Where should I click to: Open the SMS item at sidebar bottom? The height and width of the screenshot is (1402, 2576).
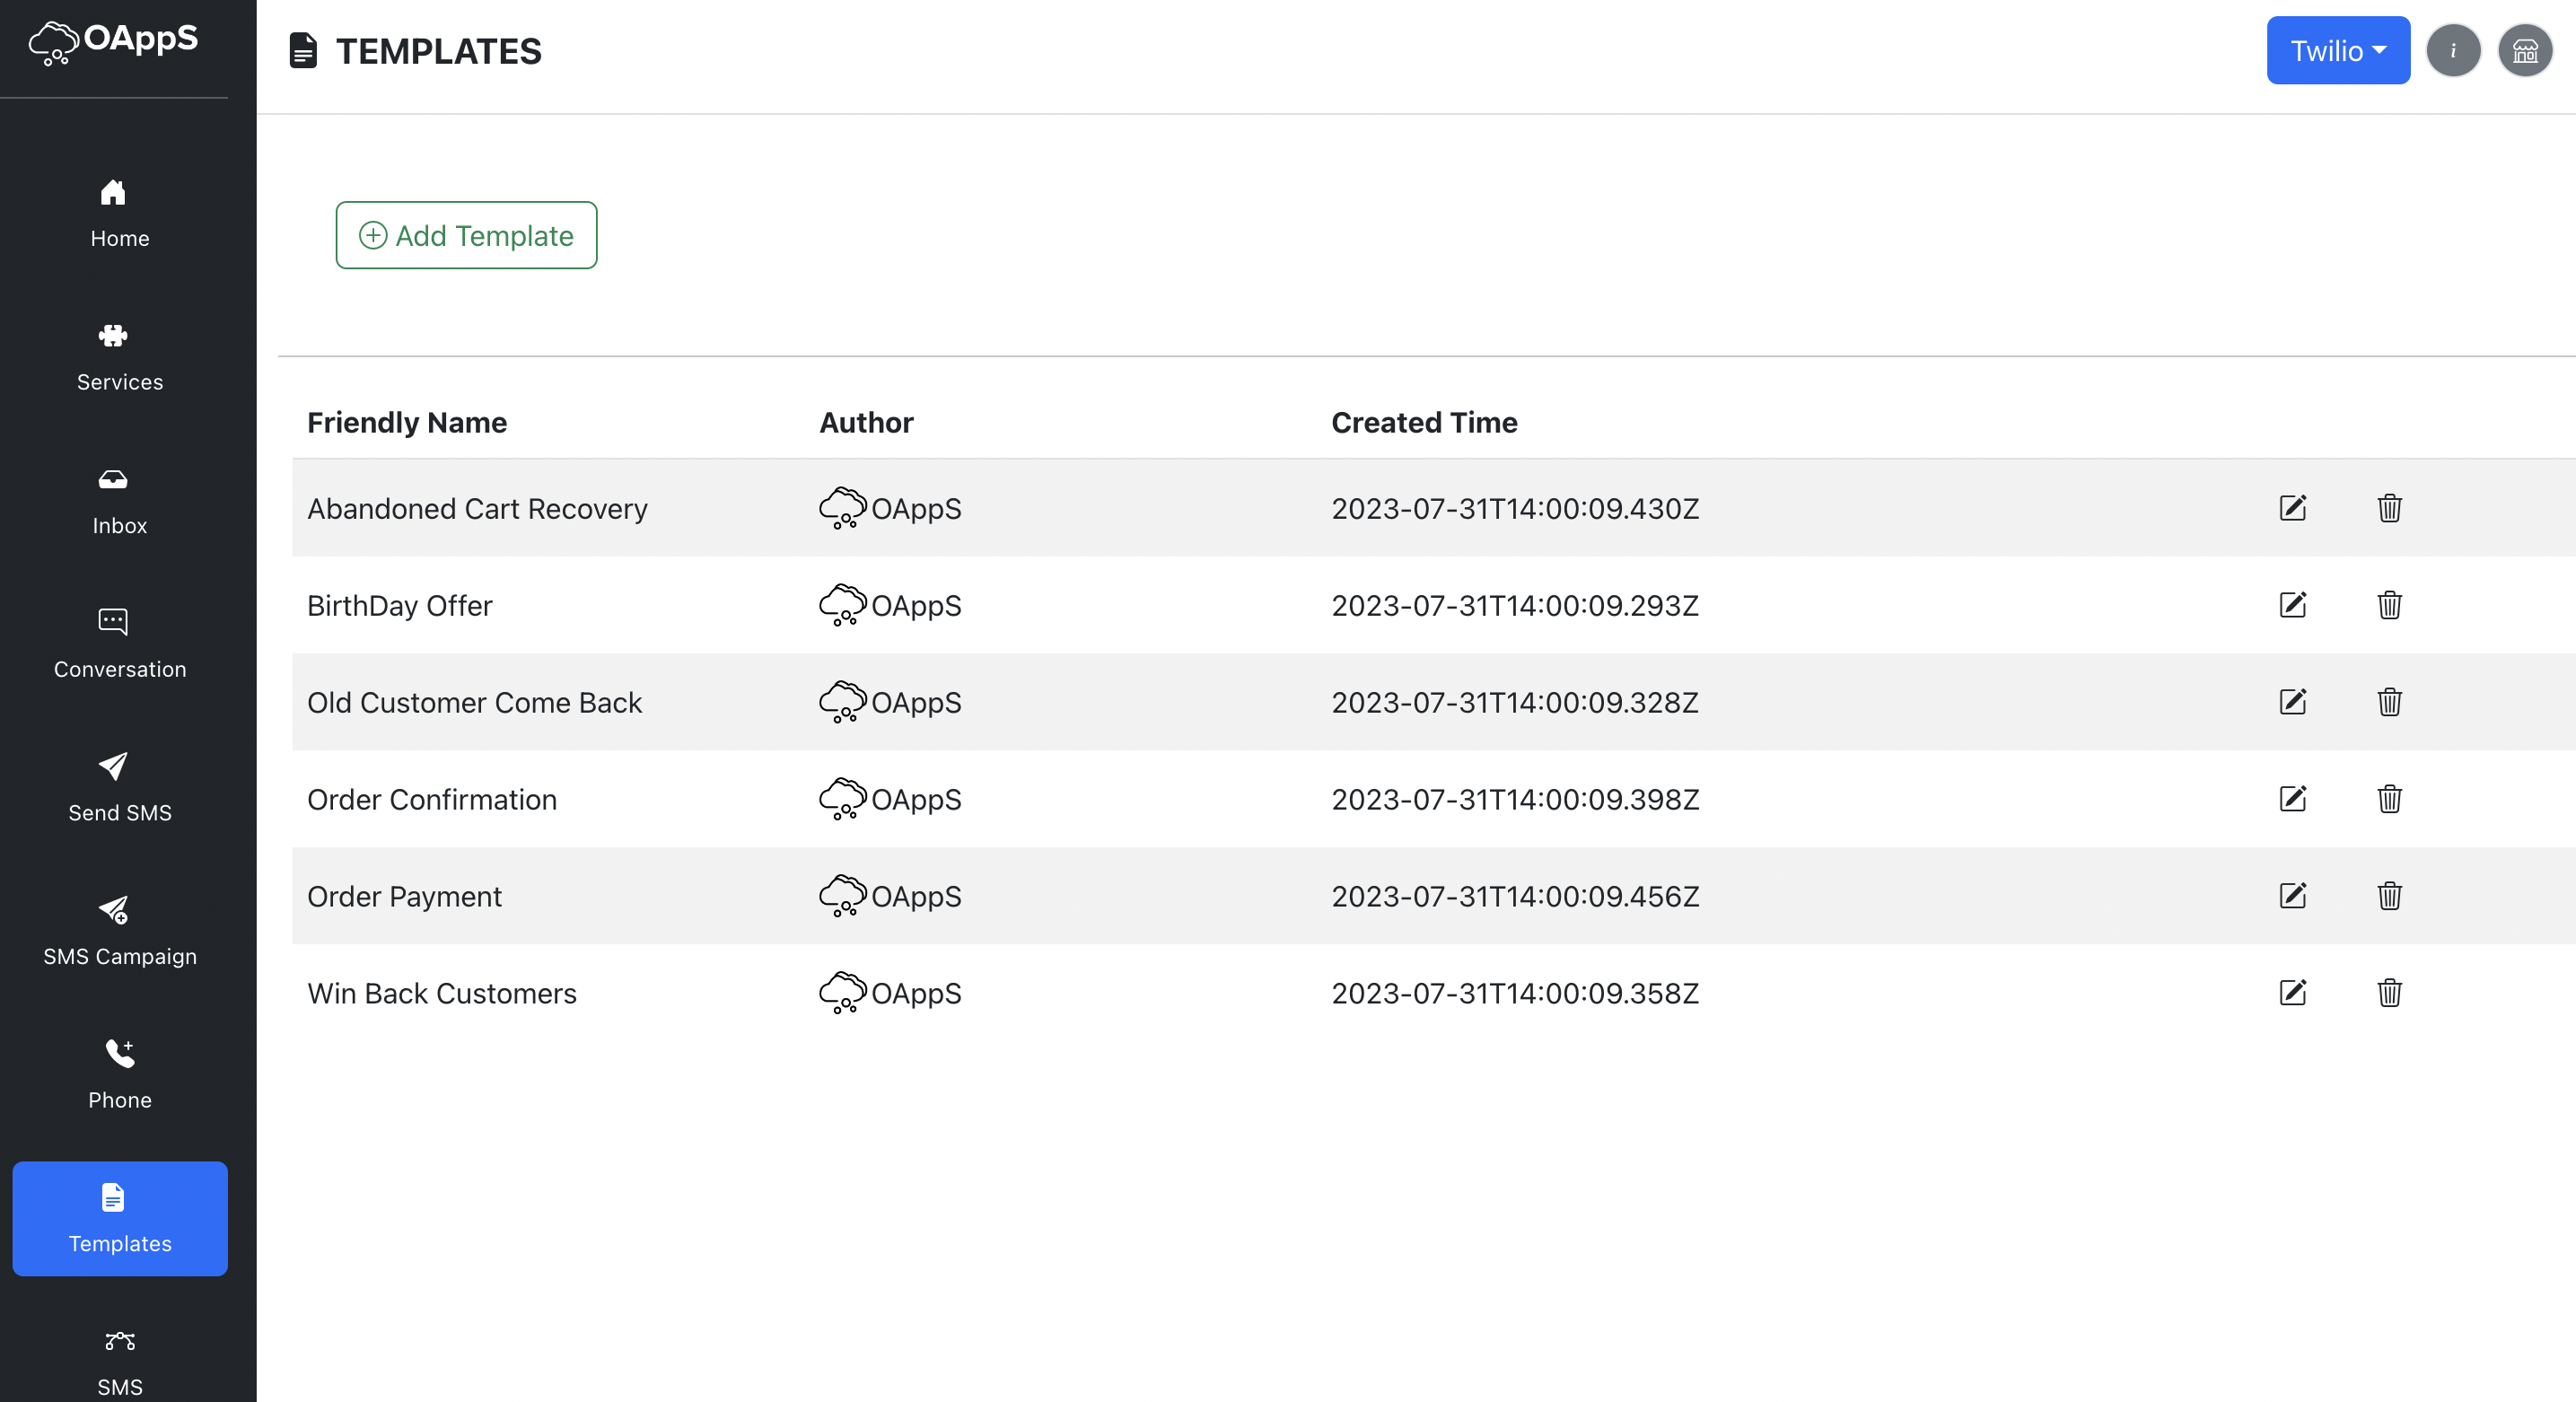coord(120,1362)
